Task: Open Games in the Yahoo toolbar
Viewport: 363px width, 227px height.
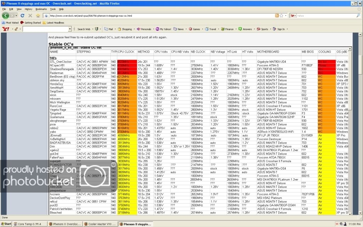Action: [x=194, y=29]
